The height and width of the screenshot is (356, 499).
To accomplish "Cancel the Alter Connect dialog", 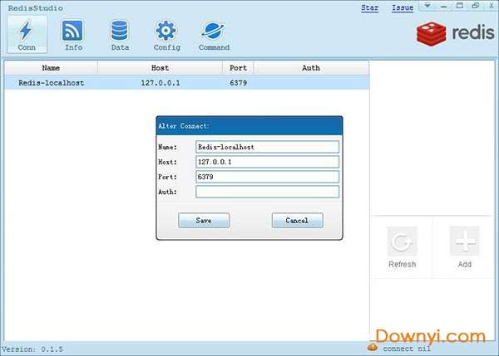I will pos(297,221).
